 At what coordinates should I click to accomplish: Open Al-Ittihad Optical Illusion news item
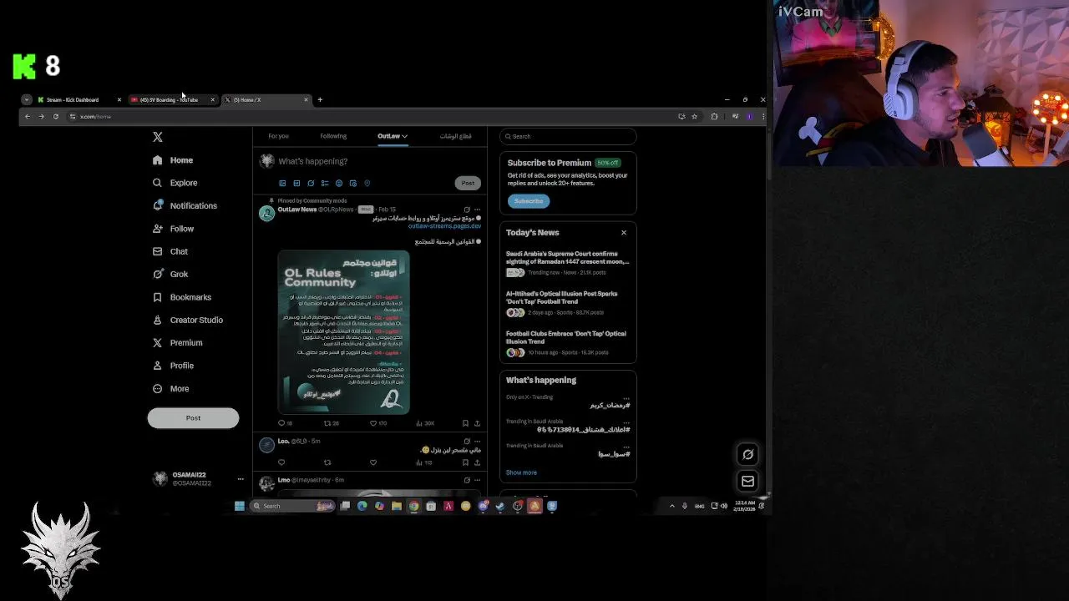(568, 303)
